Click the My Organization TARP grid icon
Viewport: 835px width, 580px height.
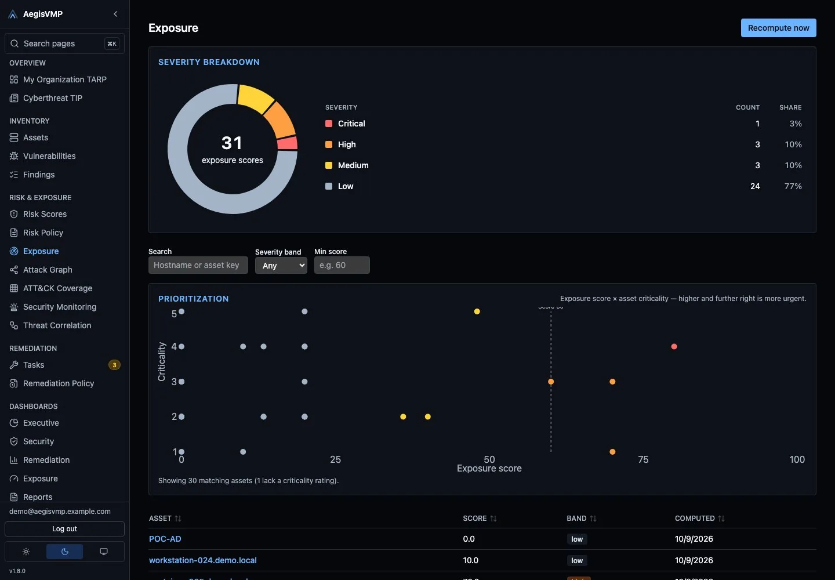pyautogui.click(x=14, y=79)
